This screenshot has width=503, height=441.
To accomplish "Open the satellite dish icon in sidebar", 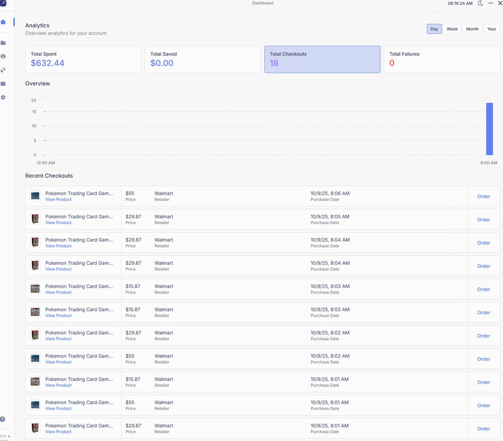I will [3, 70].
